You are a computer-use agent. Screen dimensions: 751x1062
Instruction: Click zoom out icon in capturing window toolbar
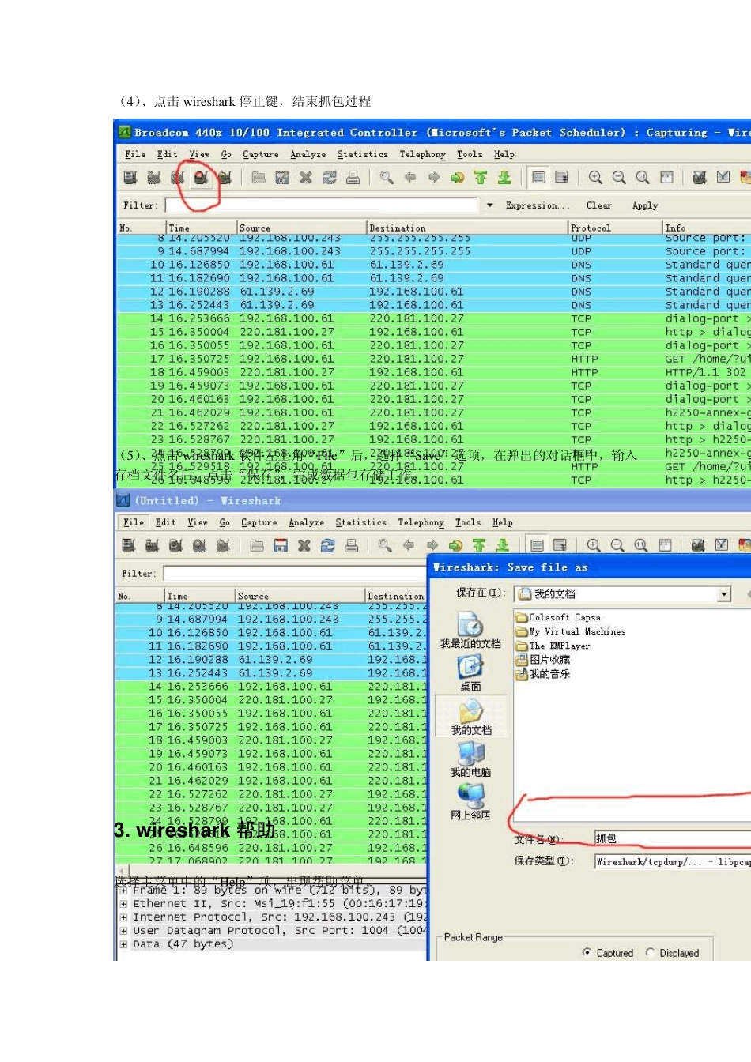click(619, 178)
